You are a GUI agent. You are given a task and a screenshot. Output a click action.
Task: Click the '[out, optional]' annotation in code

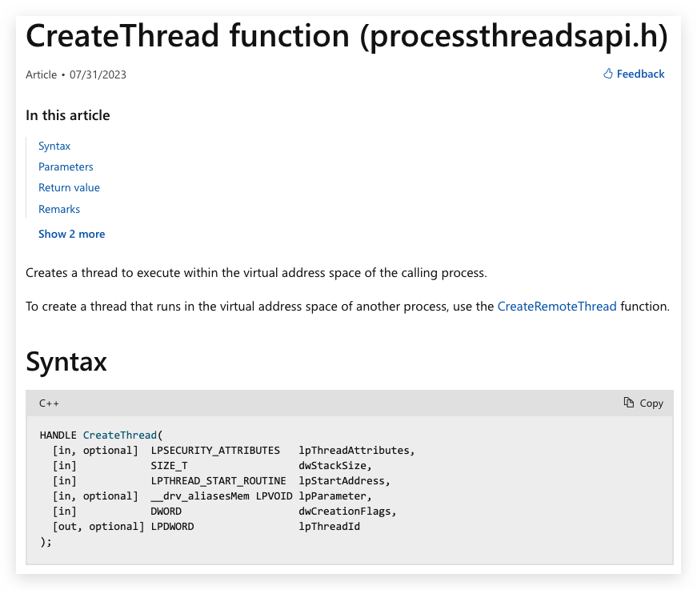[x=98, y=527]
